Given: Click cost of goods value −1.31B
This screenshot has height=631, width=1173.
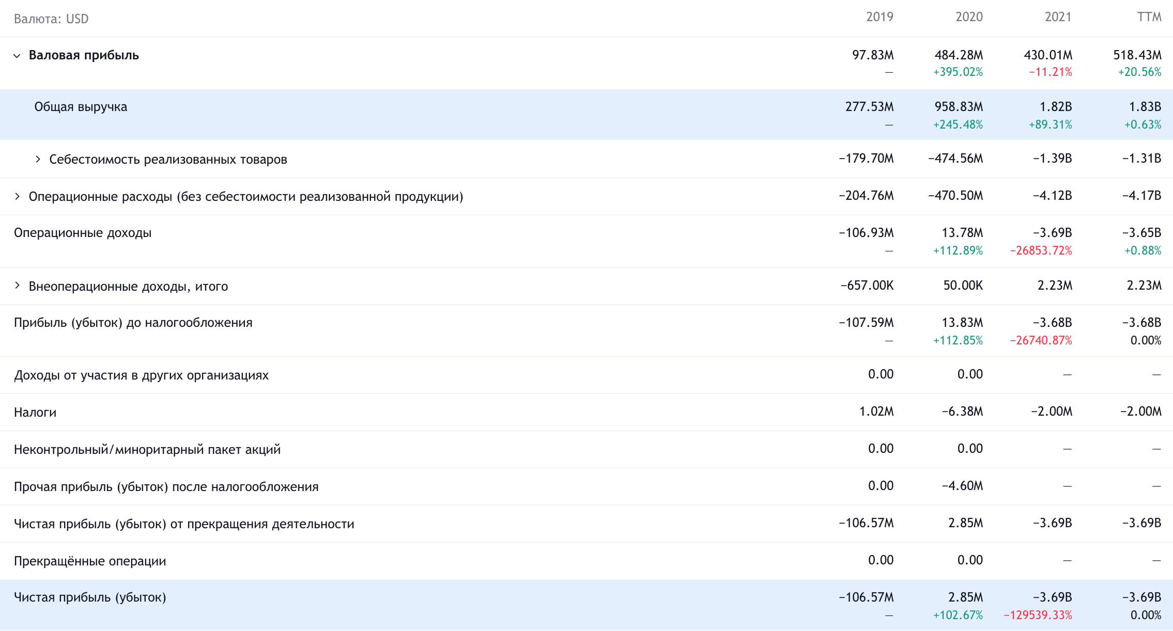Looking at the screenshot, I should 1142,159.
